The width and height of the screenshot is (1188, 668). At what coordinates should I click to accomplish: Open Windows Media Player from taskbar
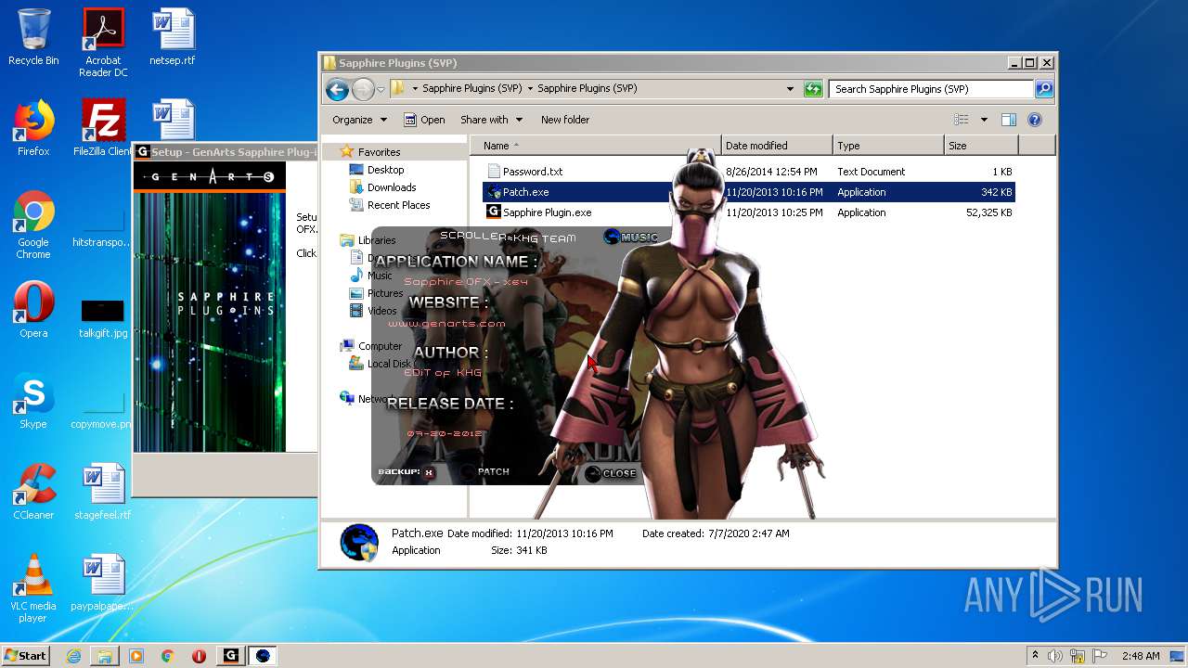point(136,656)
